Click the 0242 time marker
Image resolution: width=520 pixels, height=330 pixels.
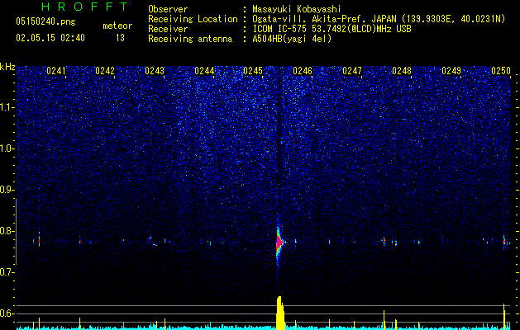click(x=105, y=71)
